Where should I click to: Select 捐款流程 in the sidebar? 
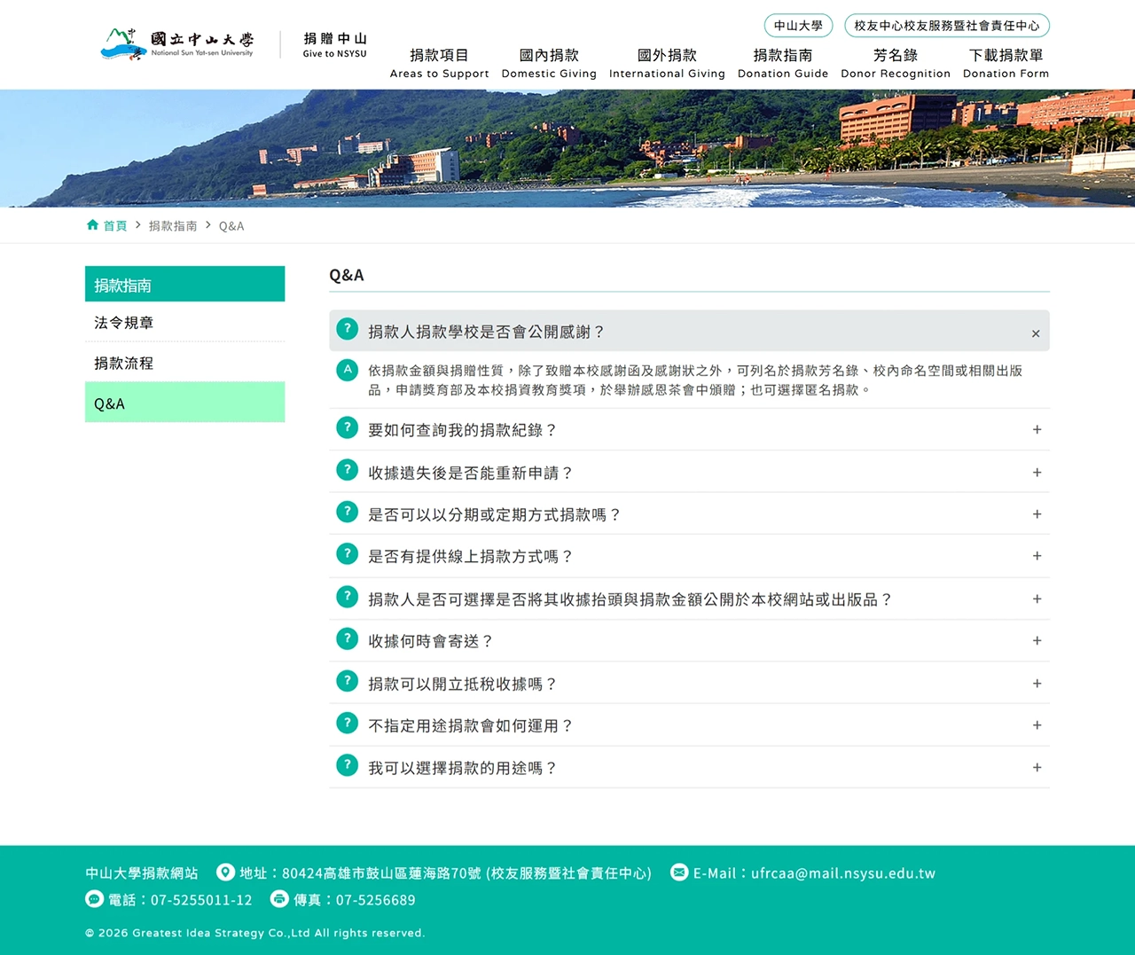coord(184,363)
